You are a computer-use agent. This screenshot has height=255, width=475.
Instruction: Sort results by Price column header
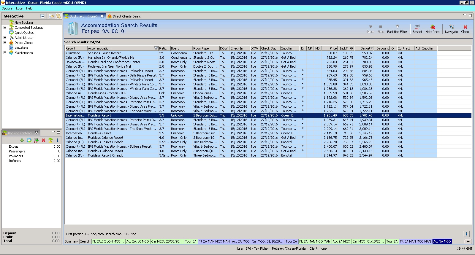point(330,48)
